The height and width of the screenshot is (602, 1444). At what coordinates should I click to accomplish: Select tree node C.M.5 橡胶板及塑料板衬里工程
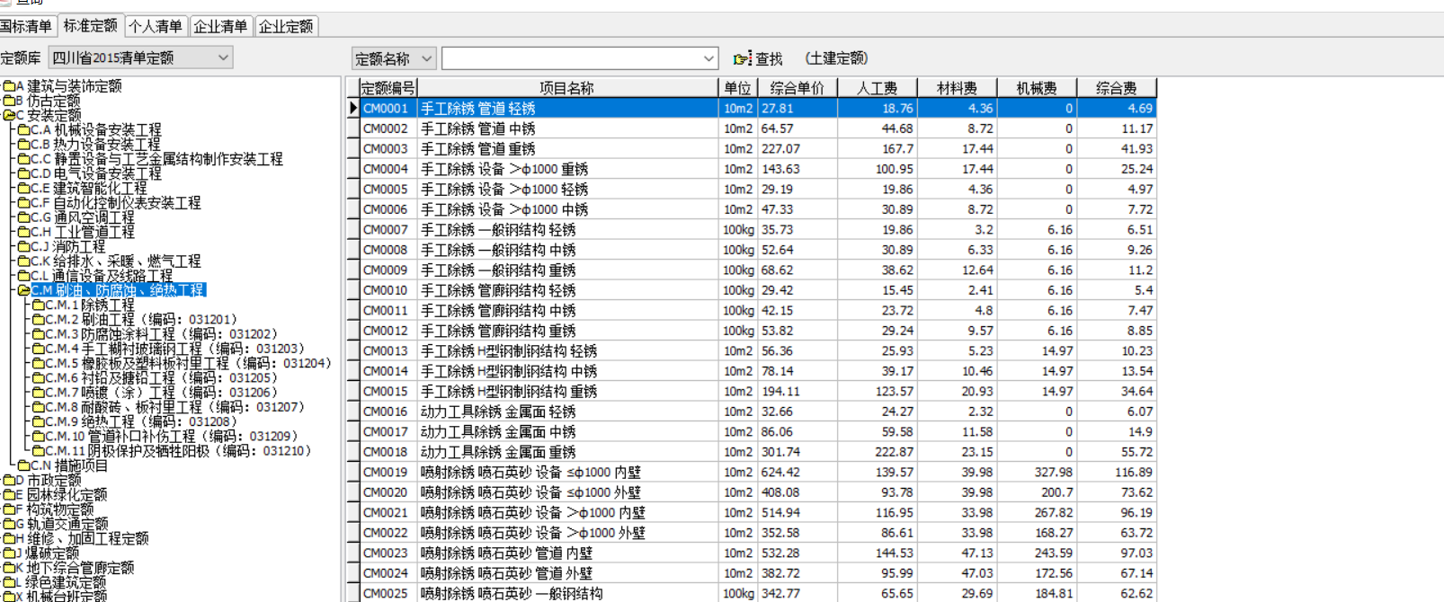pos(189,363)
